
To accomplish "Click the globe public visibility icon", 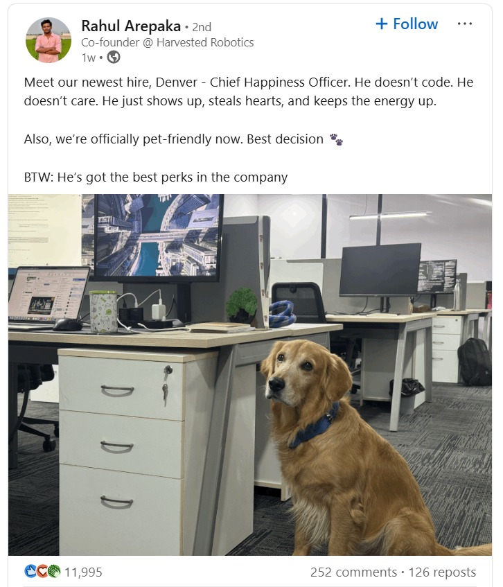I will coord(114,58).
